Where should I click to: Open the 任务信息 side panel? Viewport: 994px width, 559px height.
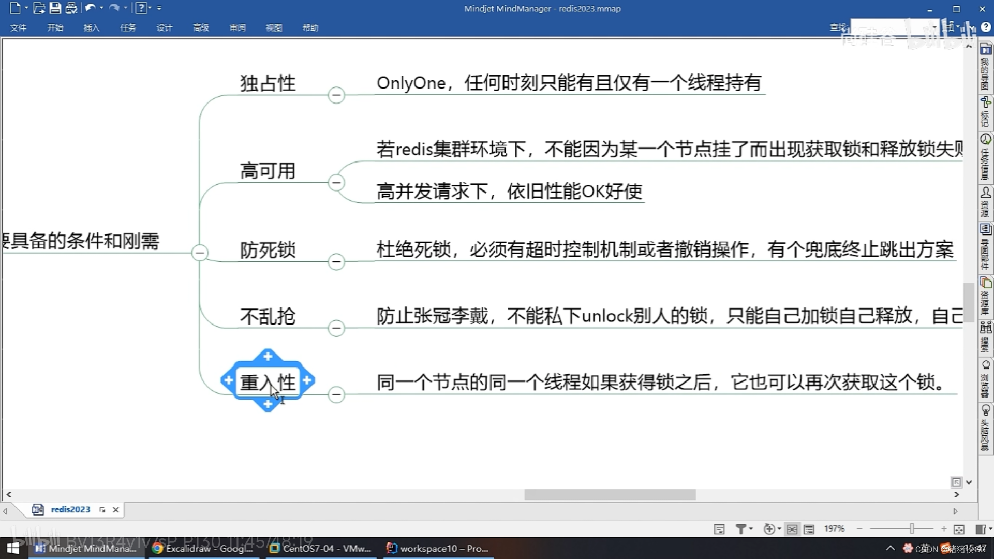986,157
